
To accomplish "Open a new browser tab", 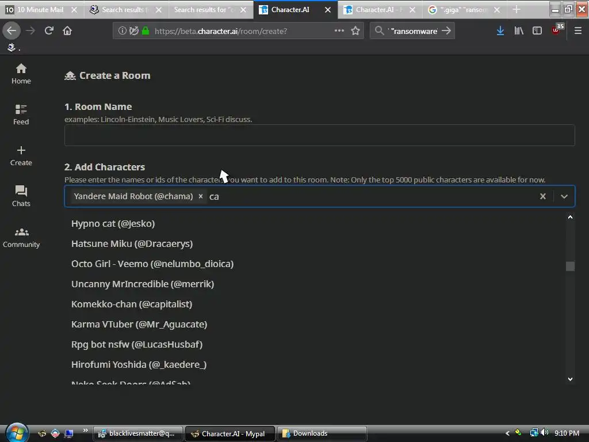I will point(517,9).
